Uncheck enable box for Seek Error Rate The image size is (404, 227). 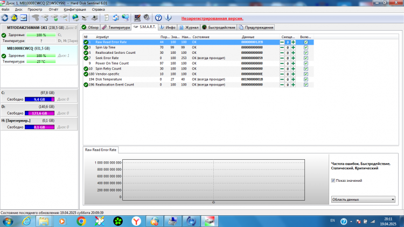click(x=306, y=58)
